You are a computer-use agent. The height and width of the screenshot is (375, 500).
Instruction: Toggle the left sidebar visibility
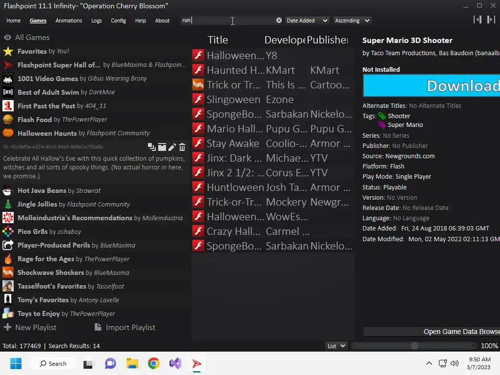click(x=478, y=20)
